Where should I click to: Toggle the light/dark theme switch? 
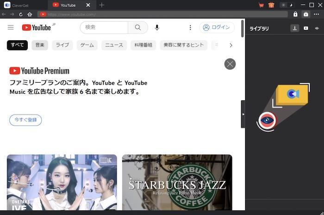tap(287, 5)
